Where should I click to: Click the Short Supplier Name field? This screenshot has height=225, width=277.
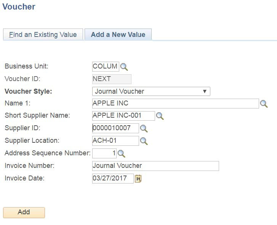click(x=123, y=116)
